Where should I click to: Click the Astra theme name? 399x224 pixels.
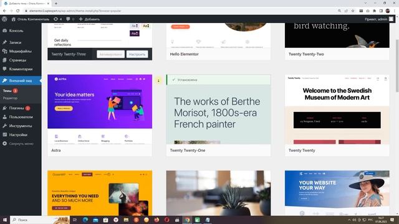point(56,151)
